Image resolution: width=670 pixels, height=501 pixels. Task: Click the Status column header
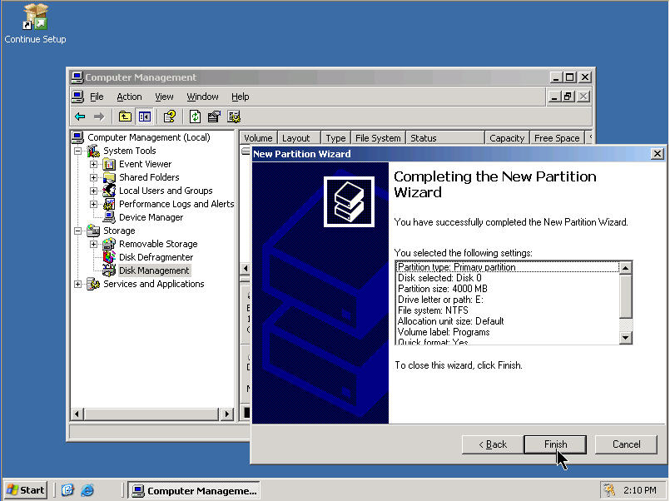445,138
